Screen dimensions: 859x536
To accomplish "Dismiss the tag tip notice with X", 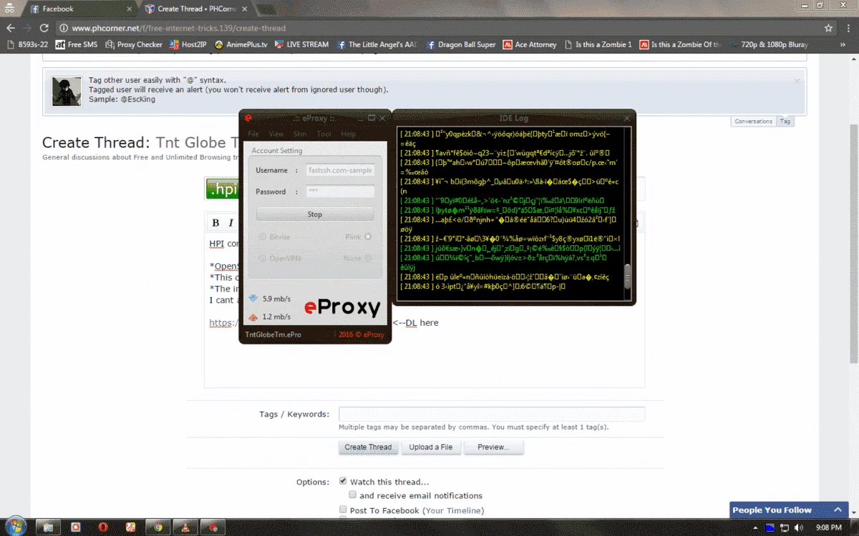I will [x=797, y=81].
